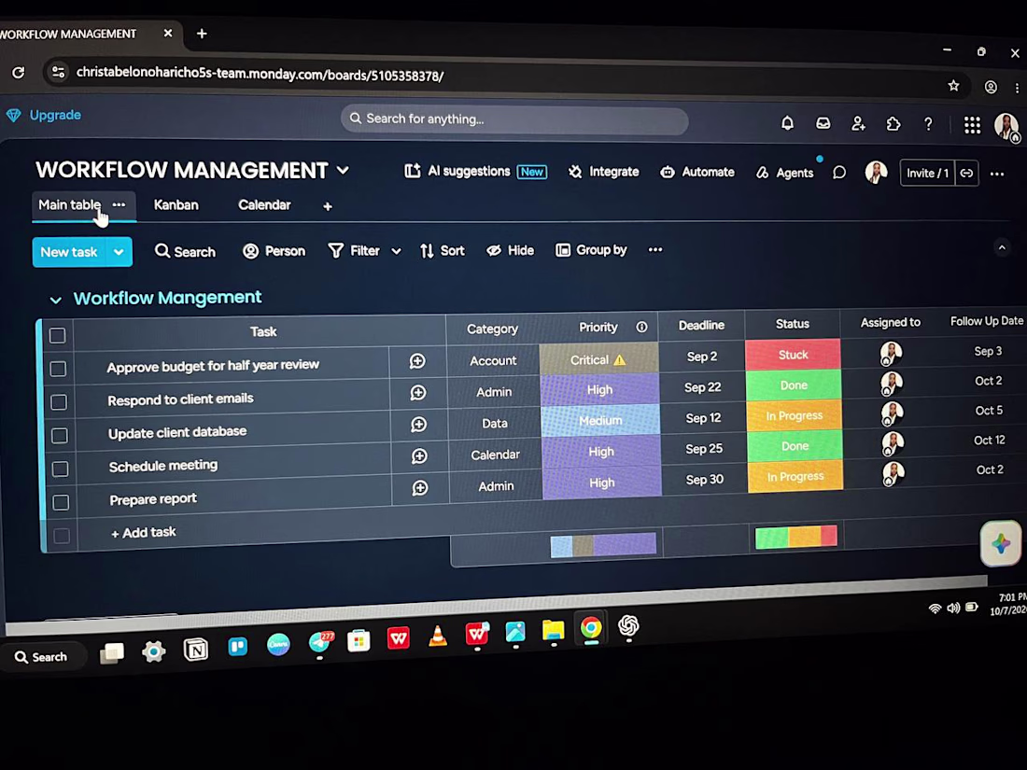Switch to the Kanban view tab

click(176, 205)
